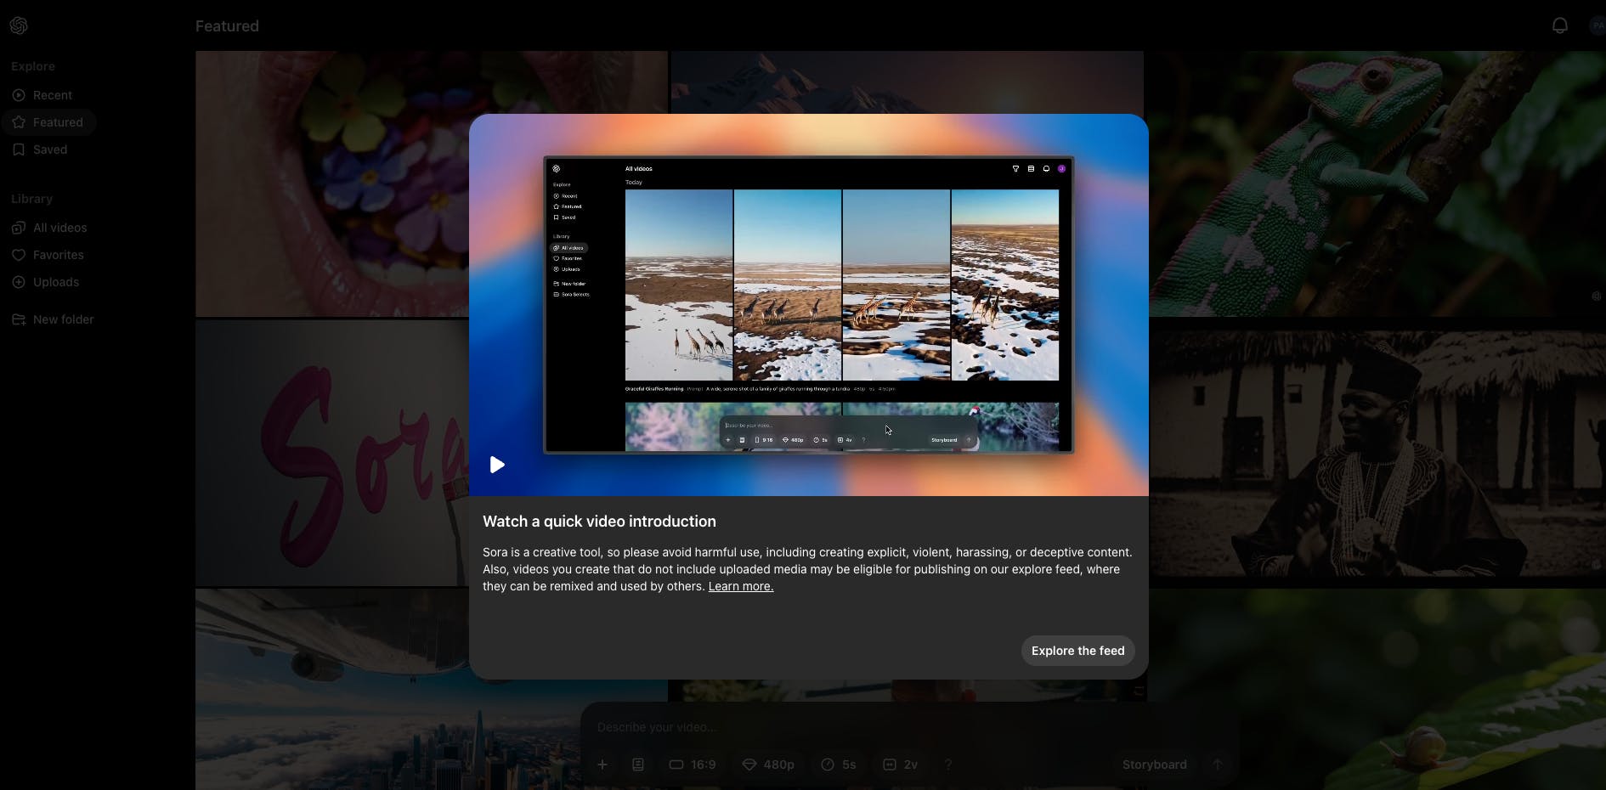The image size is (1606, 790).
Task: Click the "Watch a quick video introduction" heading
Action: (x=599, y=522)
